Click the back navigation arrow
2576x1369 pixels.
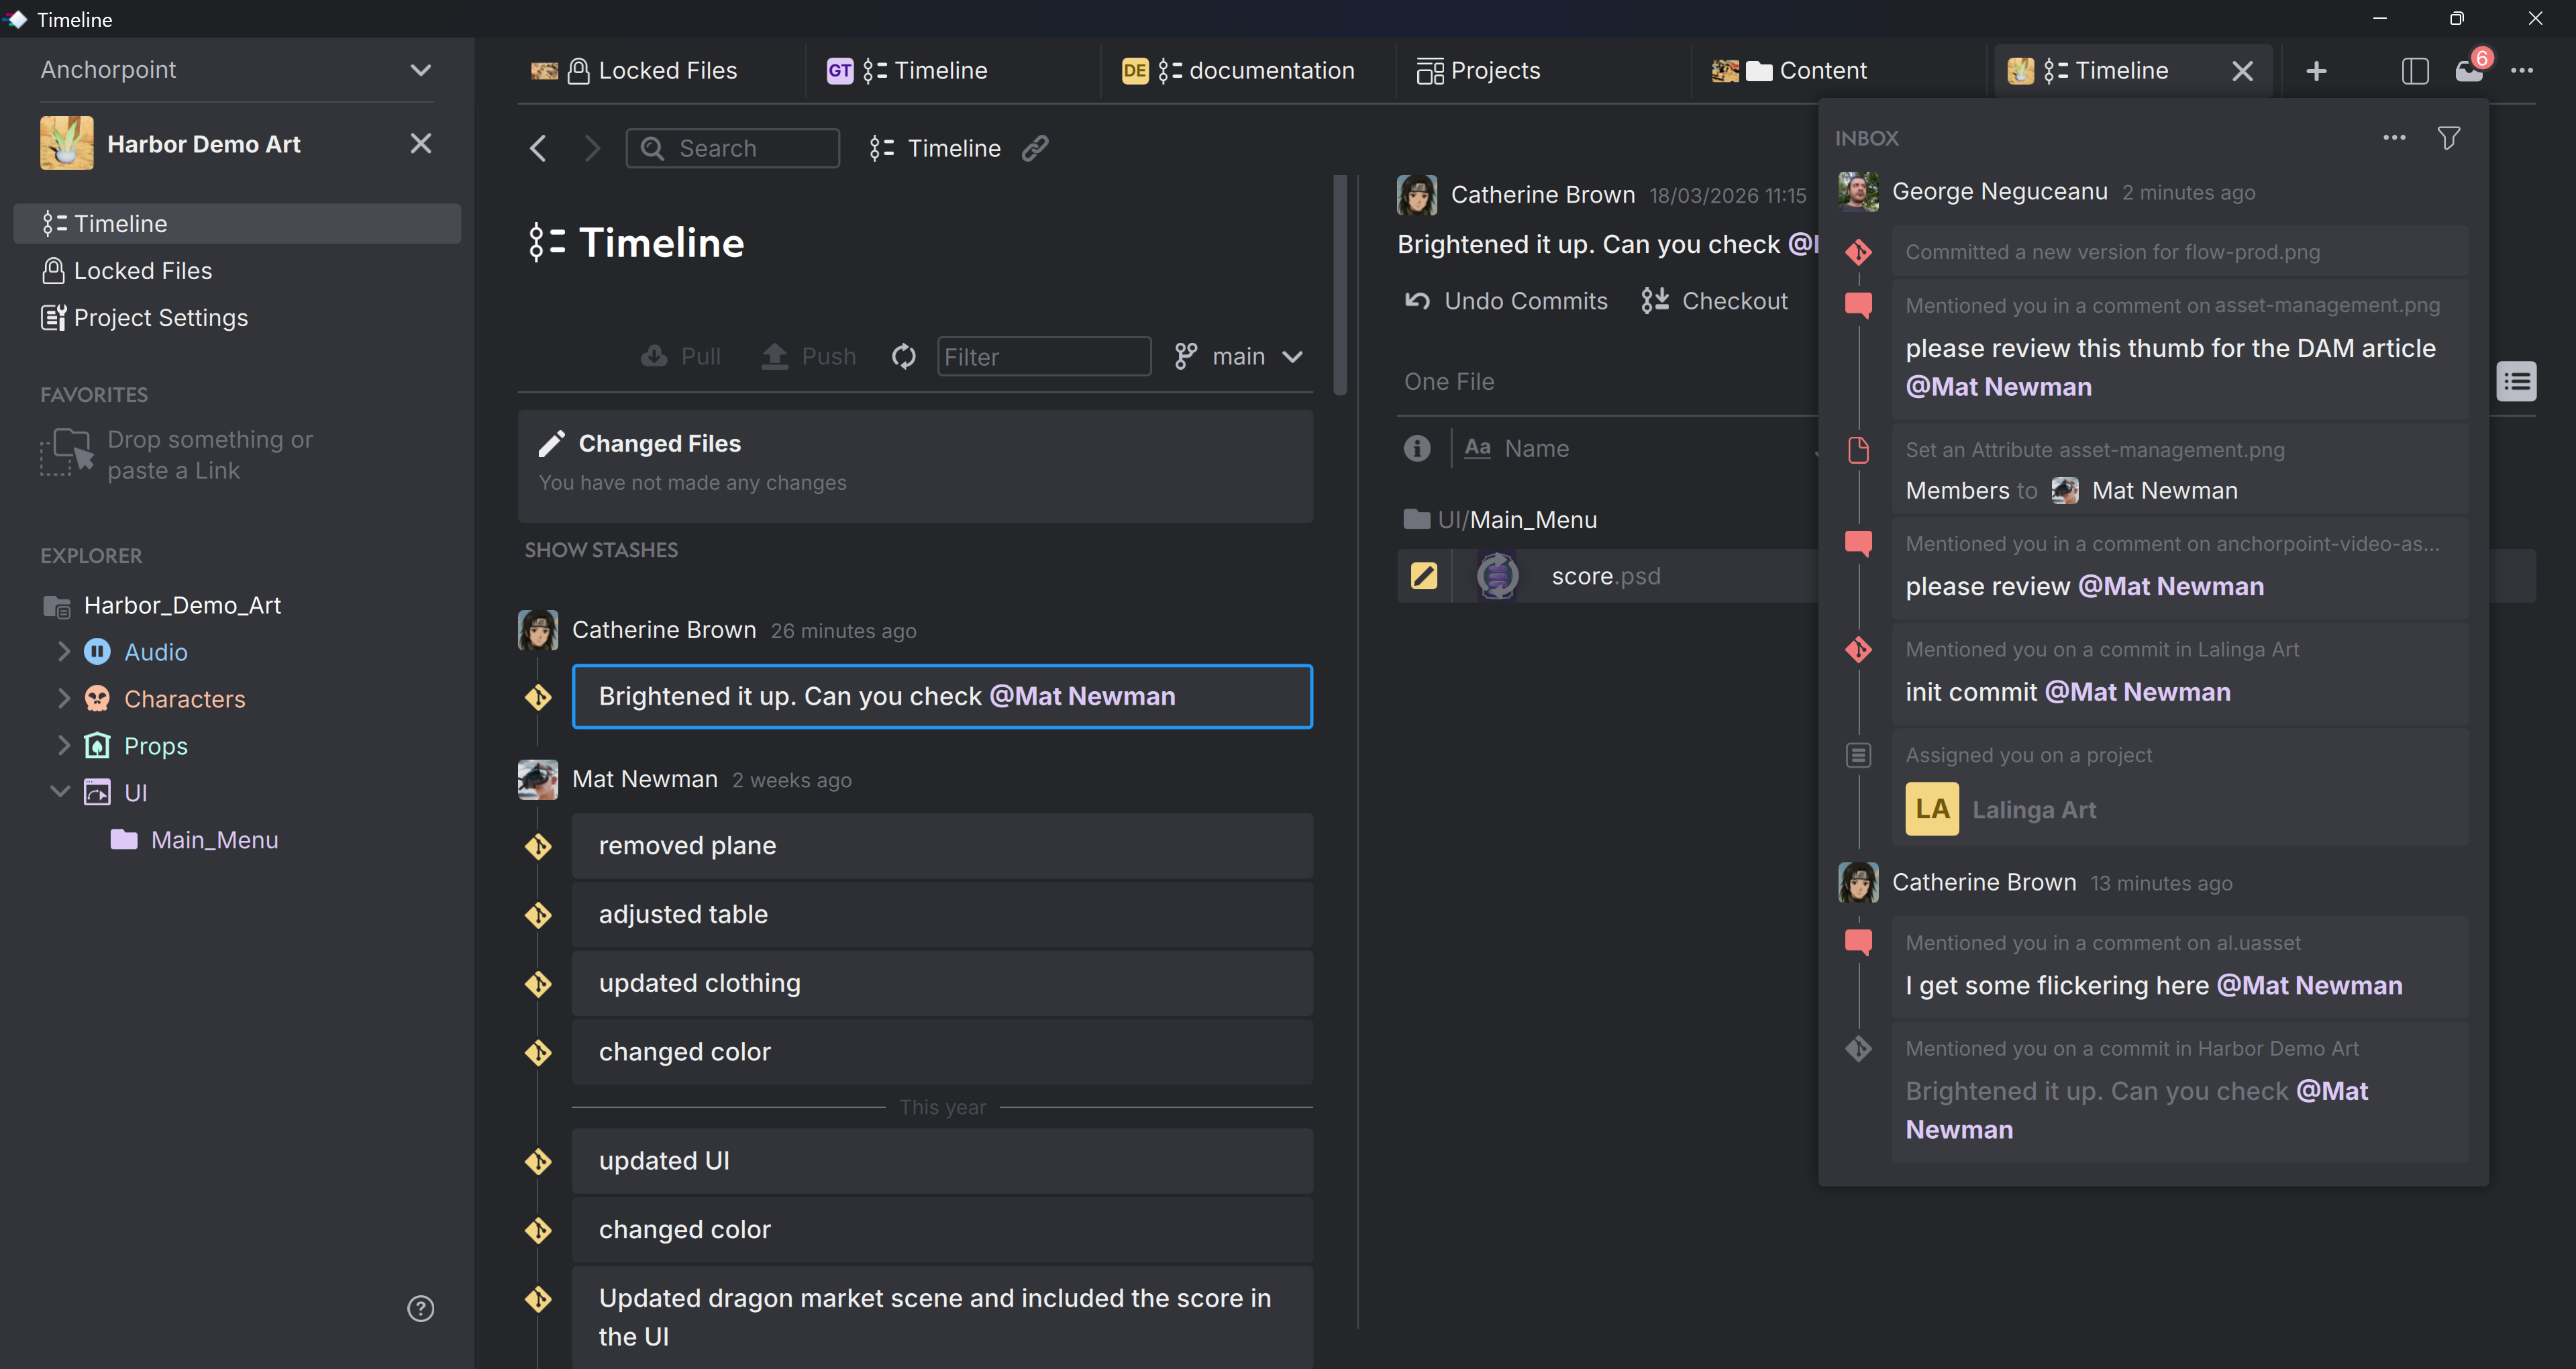tap(537, 148)
